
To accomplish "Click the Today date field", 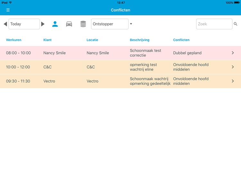I will coord(24,24).
